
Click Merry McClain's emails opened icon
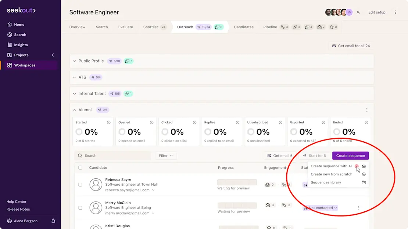pyautogui.click(x=268, y=205)
